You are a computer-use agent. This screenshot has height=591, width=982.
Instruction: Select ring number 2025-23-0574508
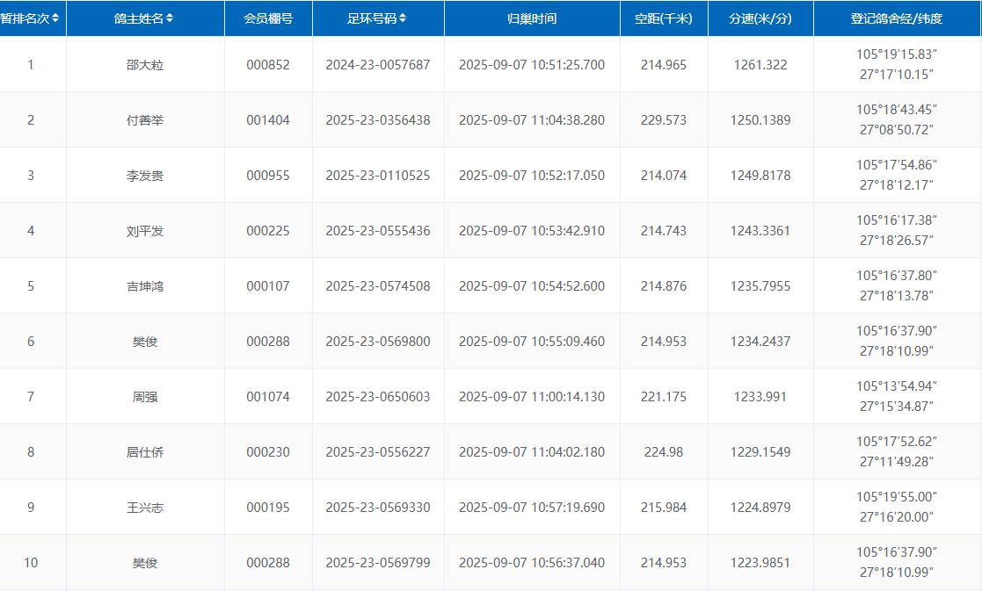[378, 286]
